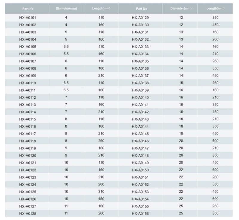Screen dimensions: 239x220
Task: Select part number HX-A0128
Action: point(27,213)
